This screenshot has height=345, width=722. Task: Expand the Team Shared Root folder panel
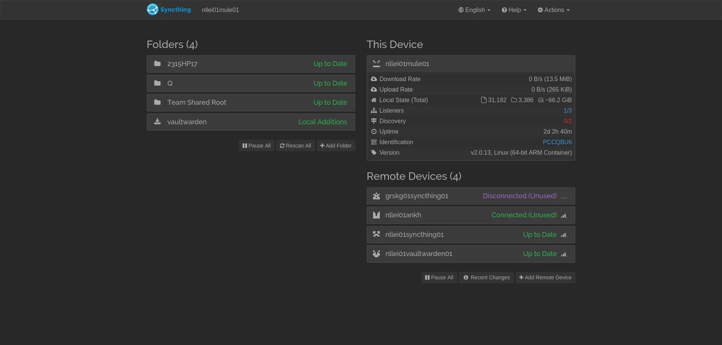(x=251, y=102)
